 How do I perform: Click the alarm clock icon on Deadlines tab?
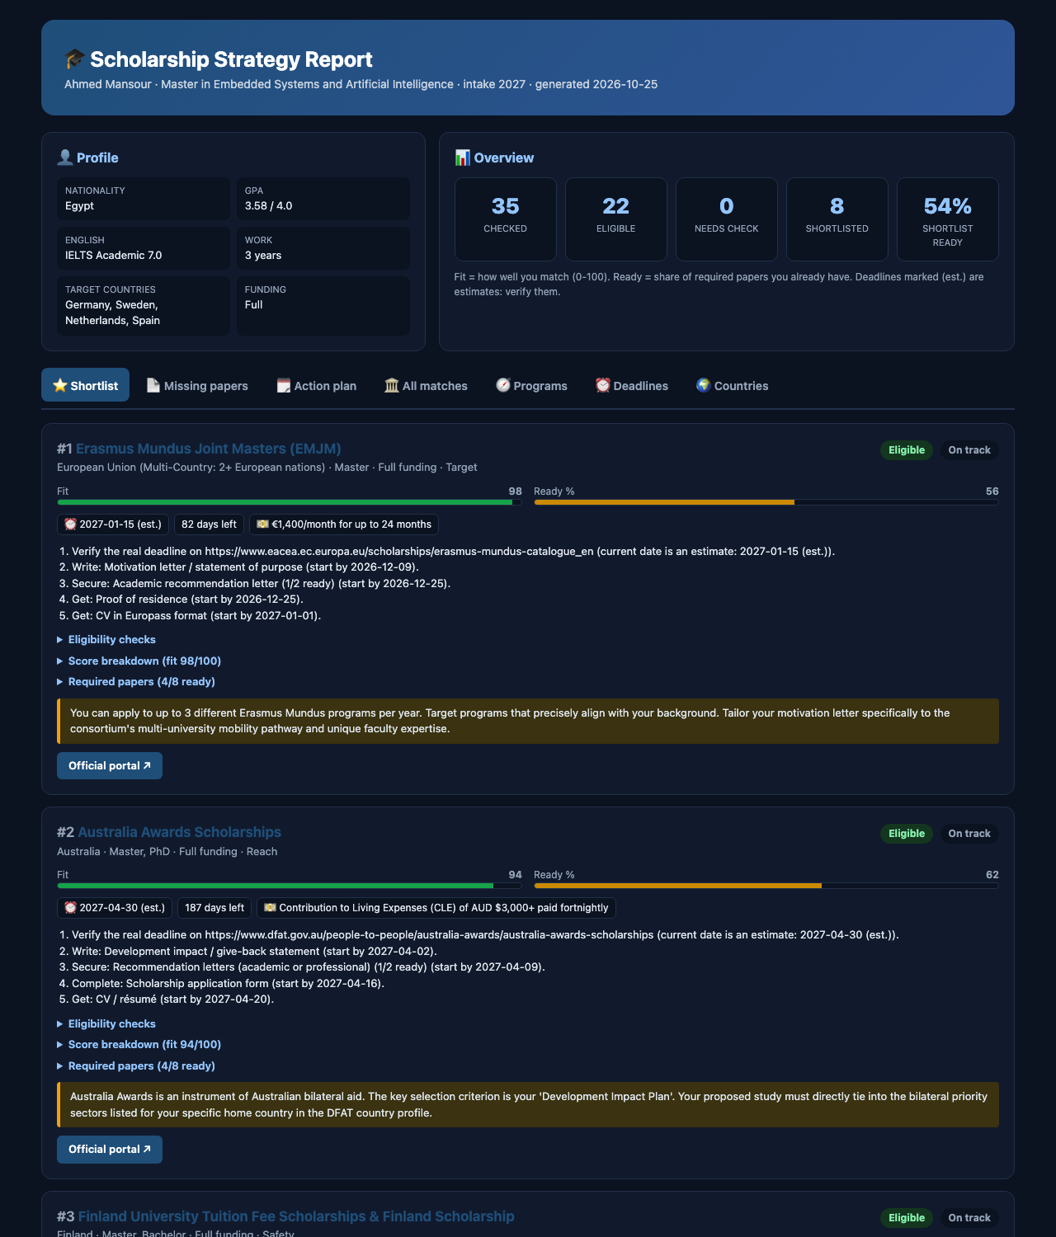coord(603,385)
